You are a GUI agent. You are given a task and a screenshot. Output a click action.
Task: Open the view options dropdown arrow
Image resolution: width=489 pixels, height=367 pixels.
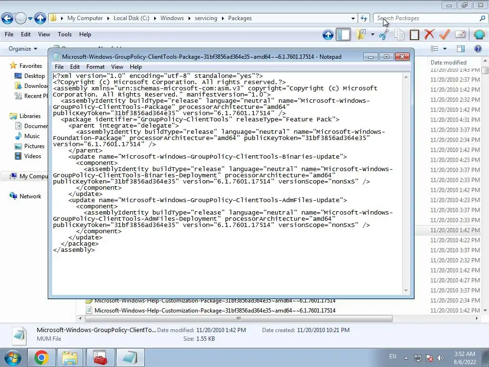pos(445,49)
